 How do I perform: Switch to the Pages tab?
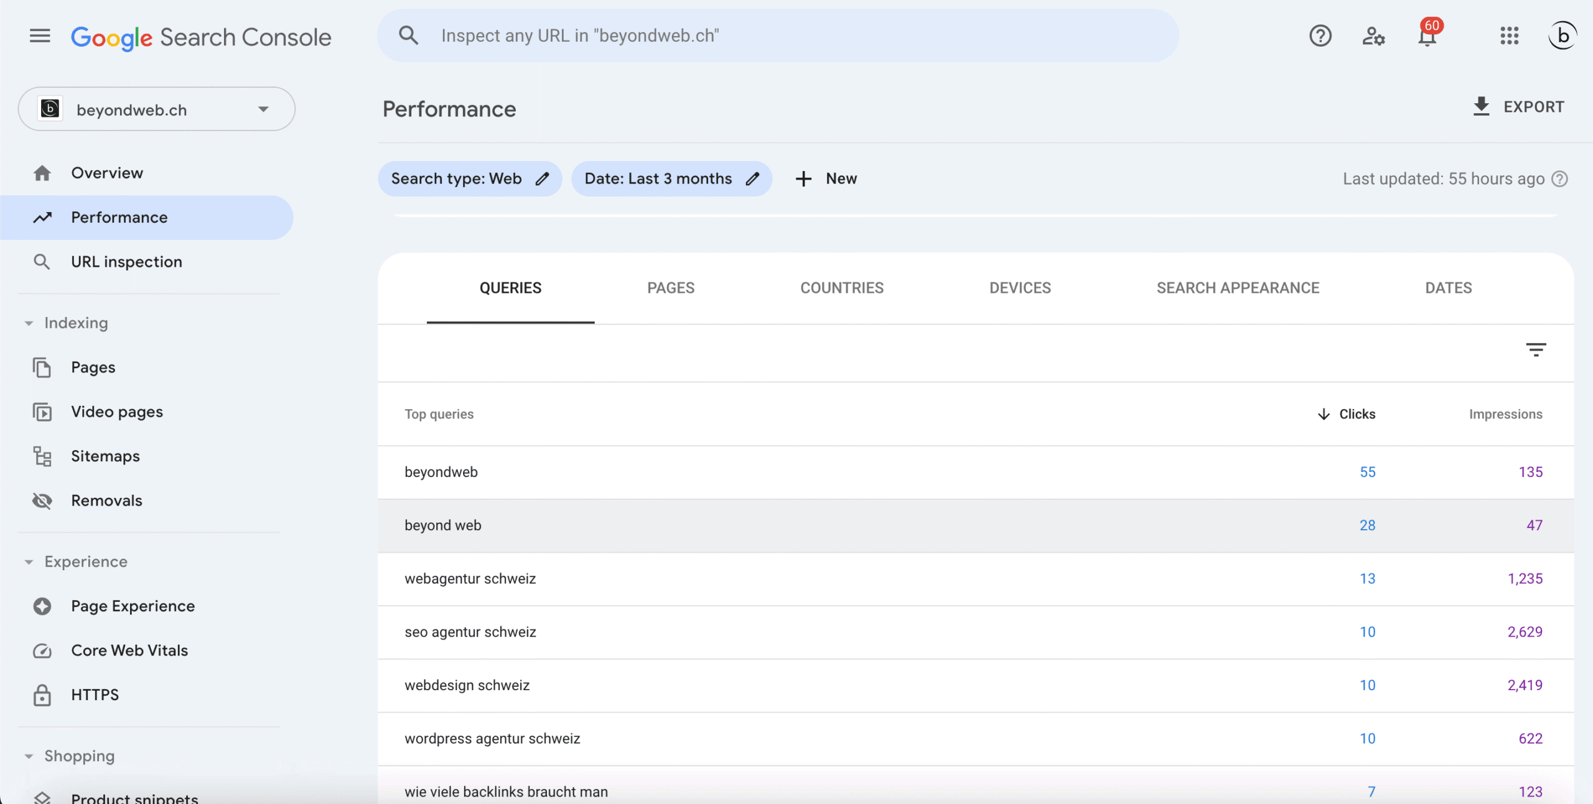coord(671,288)
